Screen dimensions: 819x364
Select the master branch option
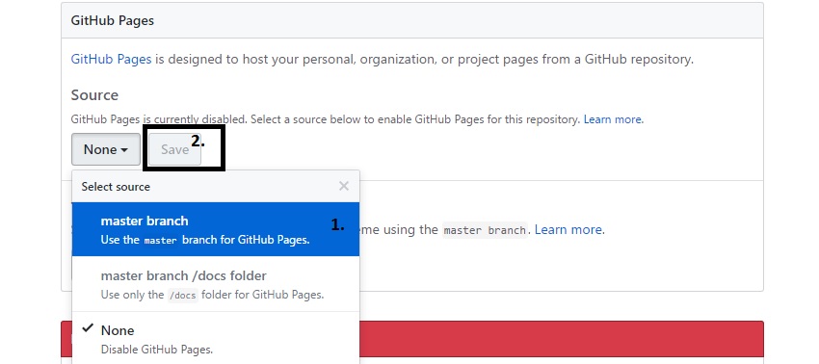point(216,229)
